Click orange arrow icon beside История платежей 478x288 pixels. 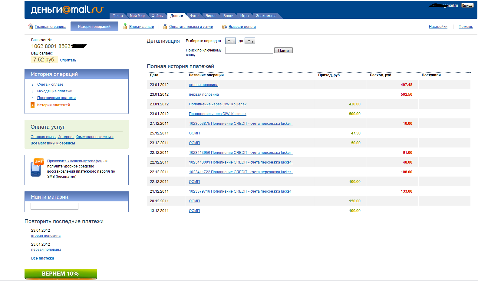[x=33, y=105]
